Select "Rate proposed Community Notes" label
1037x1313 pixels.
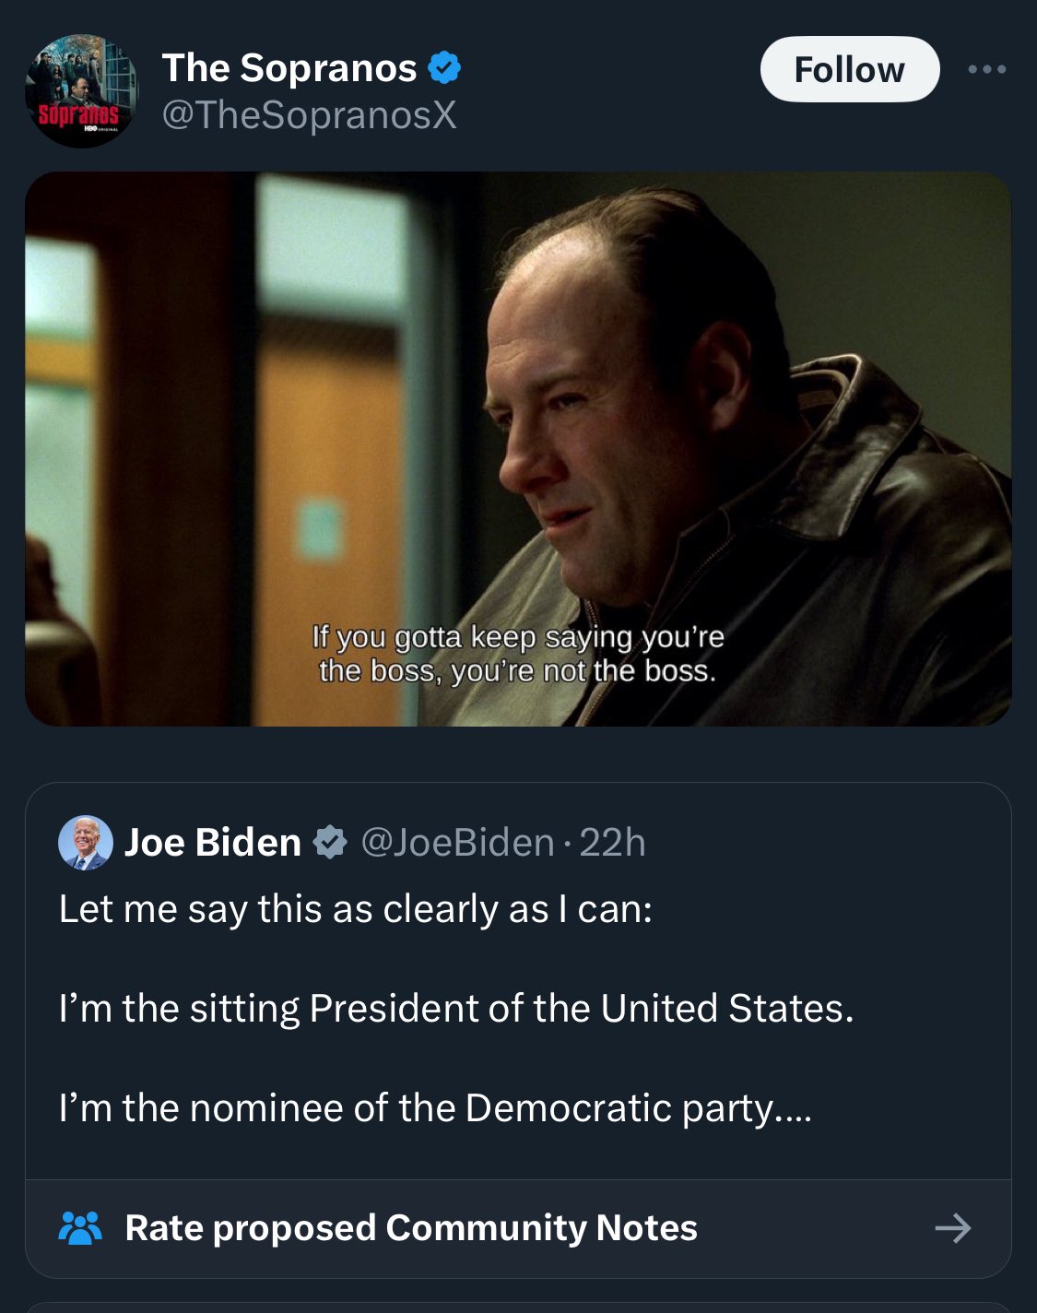(x=411, y=1228)
